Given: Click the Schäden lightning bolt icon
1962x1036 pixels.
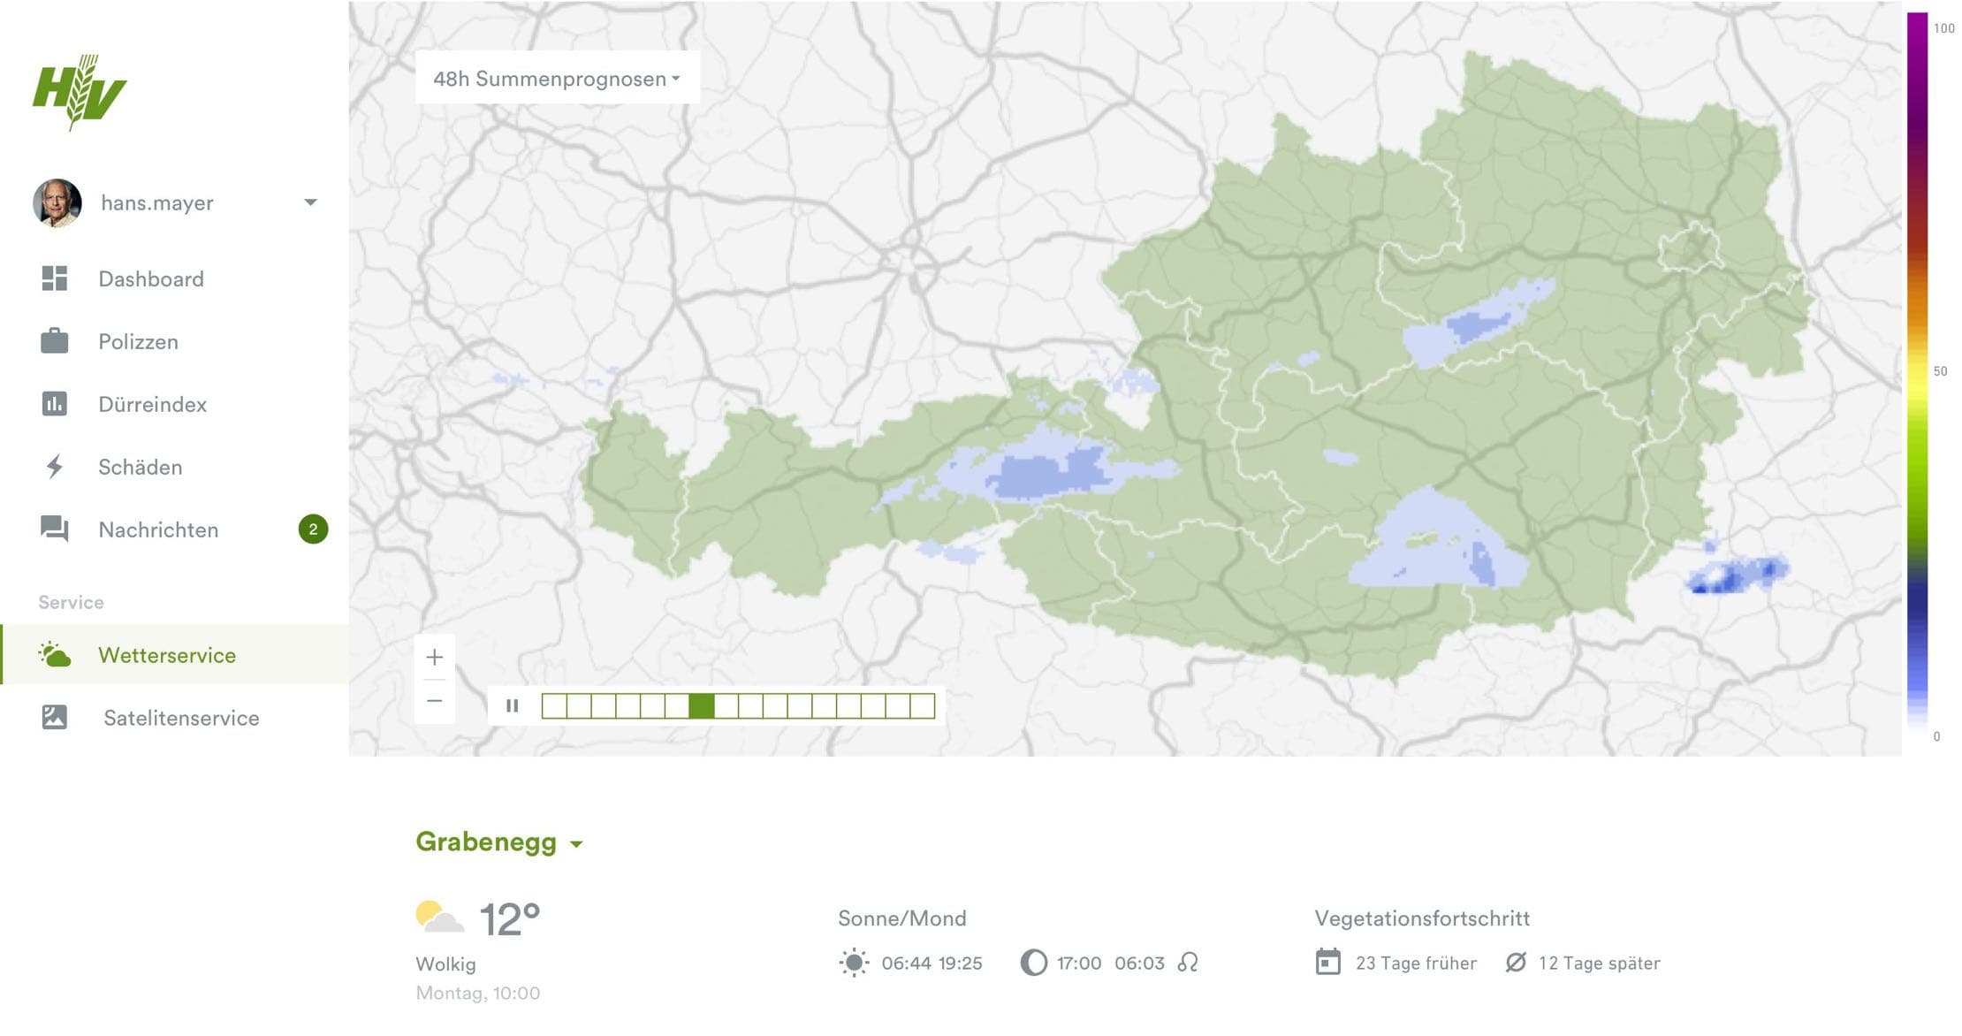Looking at the screenshot, I should click(x=55, y=467).
